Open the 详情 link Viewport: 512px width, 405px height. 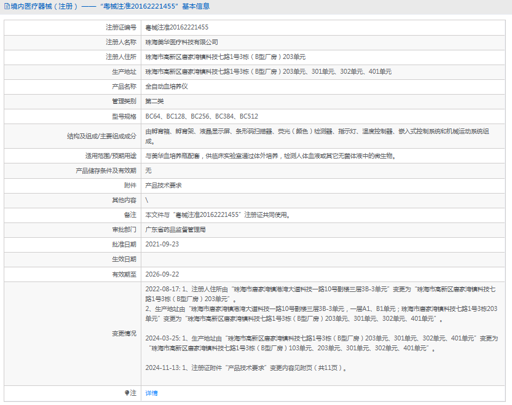pos(151,393)
